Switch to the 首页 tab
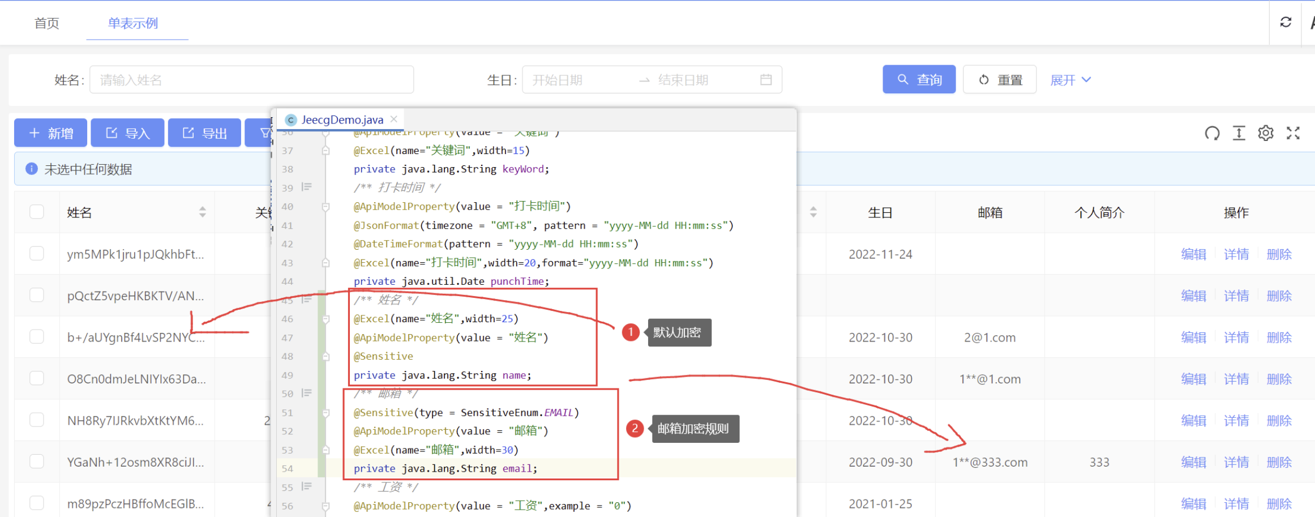 [x=46, y=23]
